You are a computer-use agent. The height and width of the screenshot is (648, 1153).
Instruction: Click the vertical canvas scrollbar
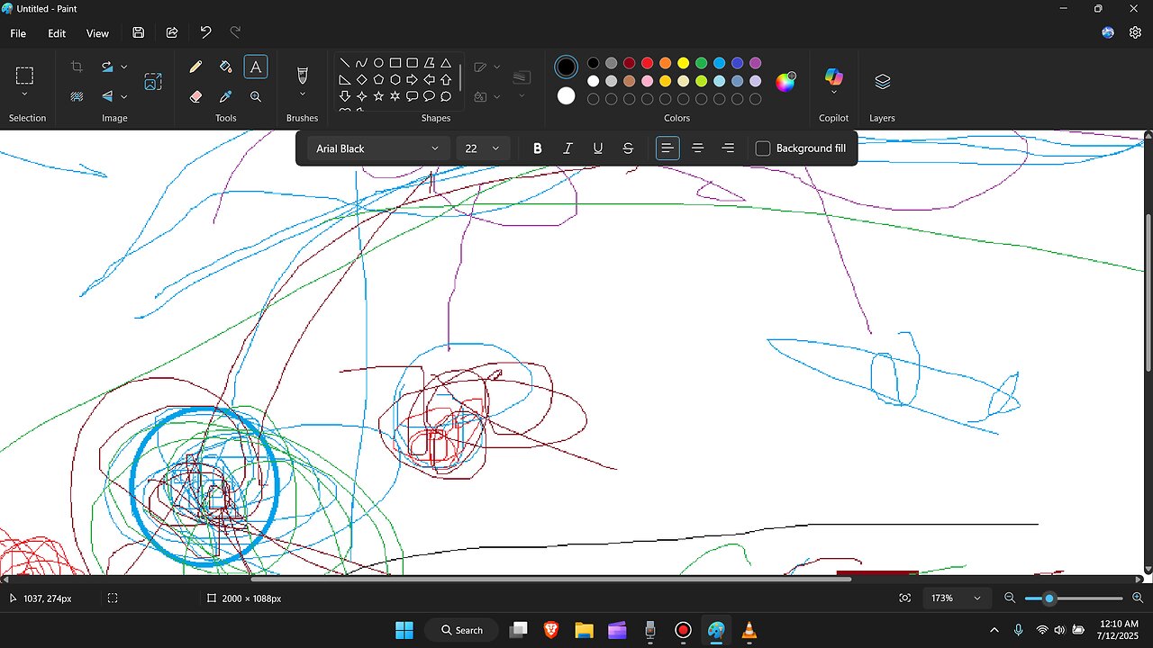(x=1147, y=292)
